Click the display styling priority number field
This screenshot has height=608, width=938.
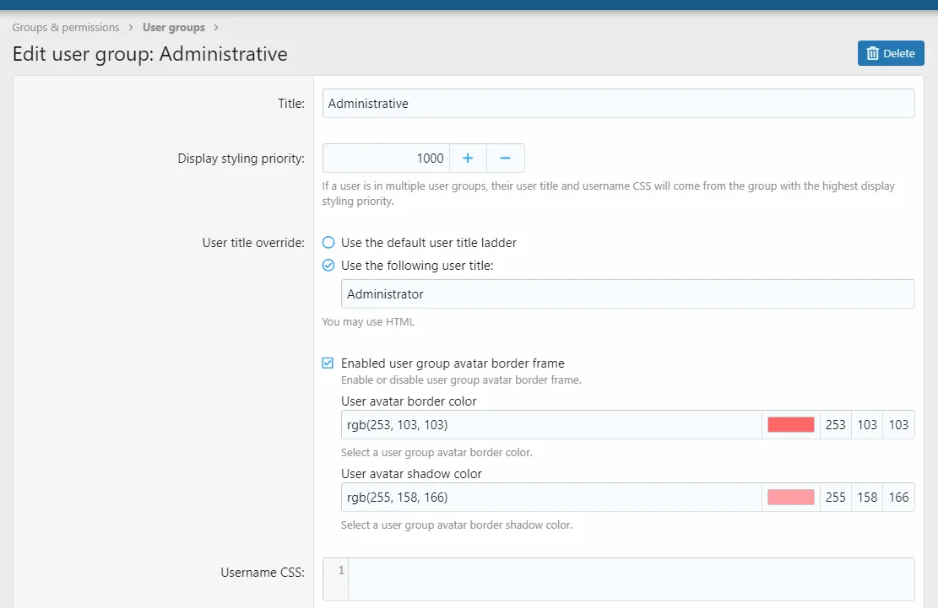386,159
